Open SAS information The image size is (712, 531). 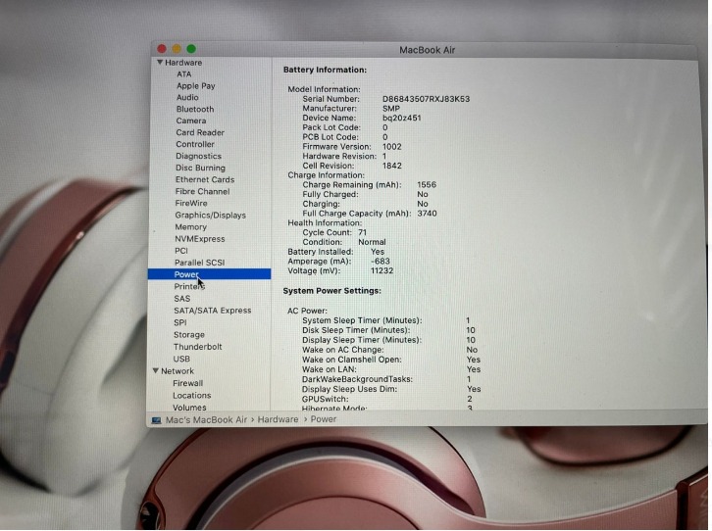[182, 299]
